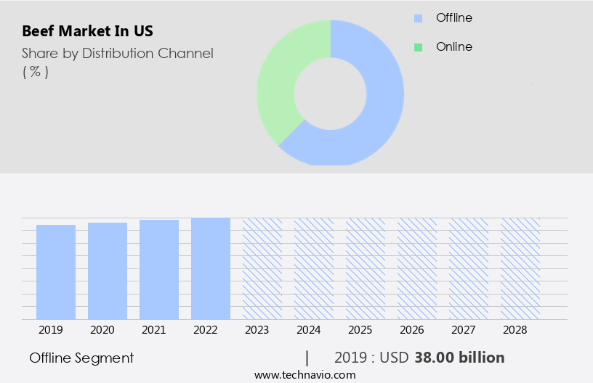The height and width of the screenshot is (383, 593).
Task: Open the www.technavio.com link
Action: point(305,374)
